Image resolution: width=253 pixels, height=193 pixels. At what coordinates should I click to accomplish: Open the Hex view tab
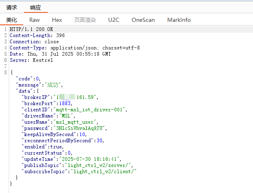tap(57, 20)
